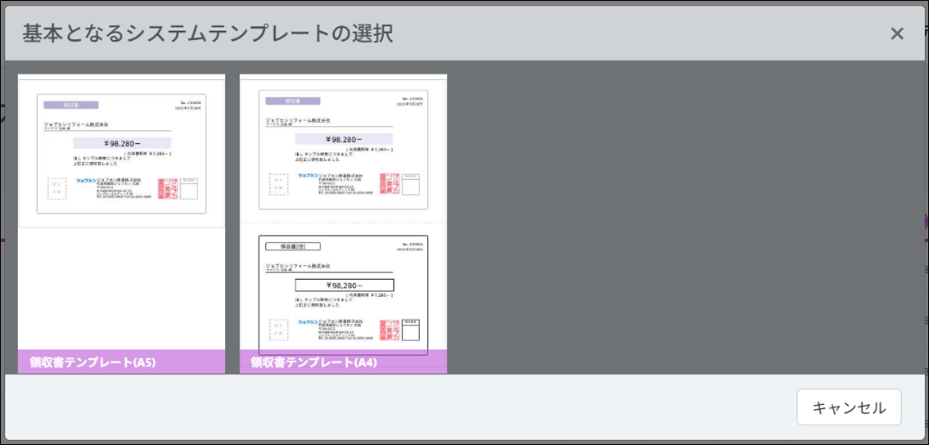Click the shaded ¥98,280 amount in upper A4 receipt
The width and height of the screenshot is (929, 445).
pyautogui.click(x=344, y=139)
